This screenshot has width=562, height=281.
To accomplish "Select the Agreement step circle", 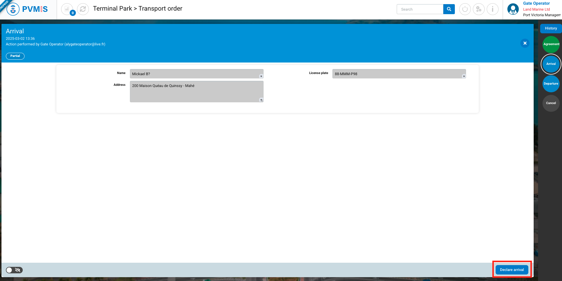I will [551, 44].
